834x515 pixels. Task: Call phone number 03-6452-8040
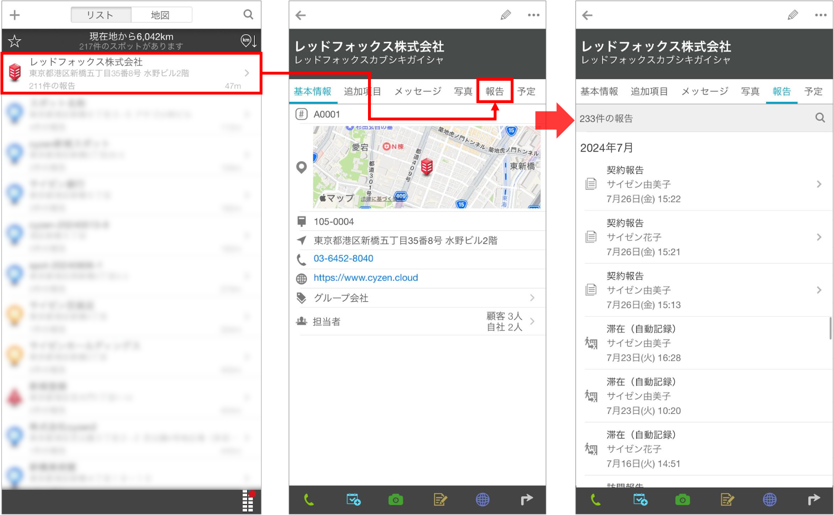pyautogui.click(x=343, y=258)
